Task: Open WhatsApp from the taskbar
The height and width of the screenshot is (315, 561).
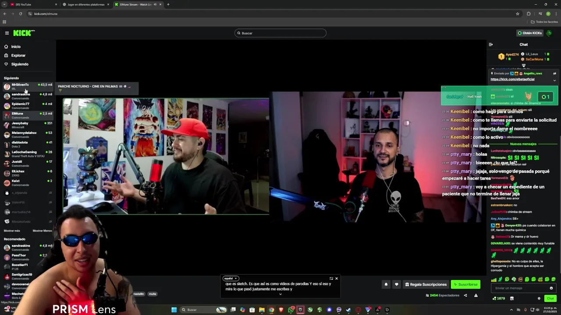Action: pos(291,310)
